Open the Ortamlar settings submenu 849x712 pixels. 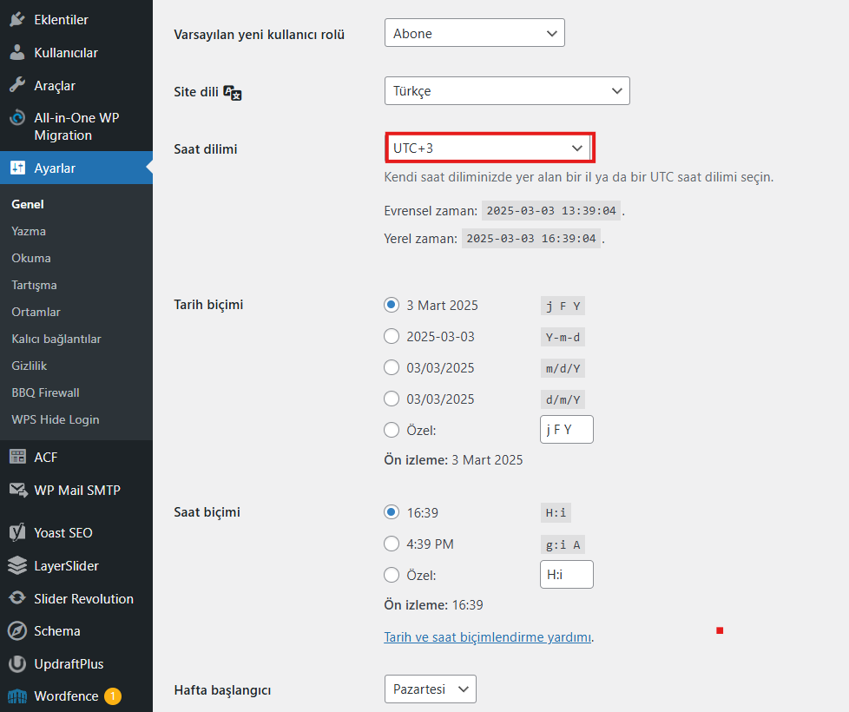click(36, 312)
